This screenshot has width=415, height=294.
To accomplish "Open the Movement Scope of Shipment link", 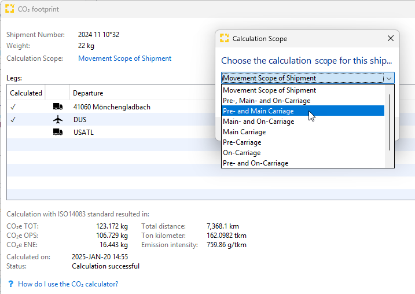I will pyautogui.click(x=124, y=58).
